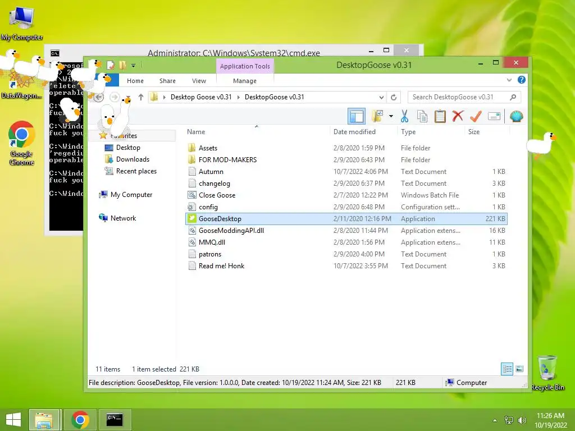The width and height of the screenshot is (575, 431).
Task: Switch to Details view in status bar
Action: coord(507,369)
